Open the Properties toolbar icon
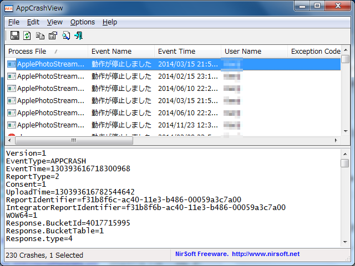Image resolution: width=355 pixels, height=266 pixels. 53,35
